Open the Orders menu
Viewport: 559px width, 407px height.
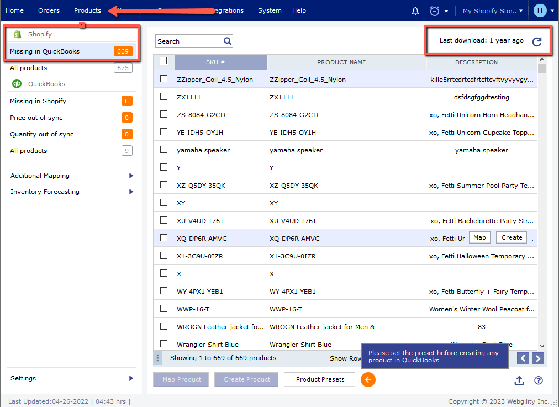click(x=49, y=10)
